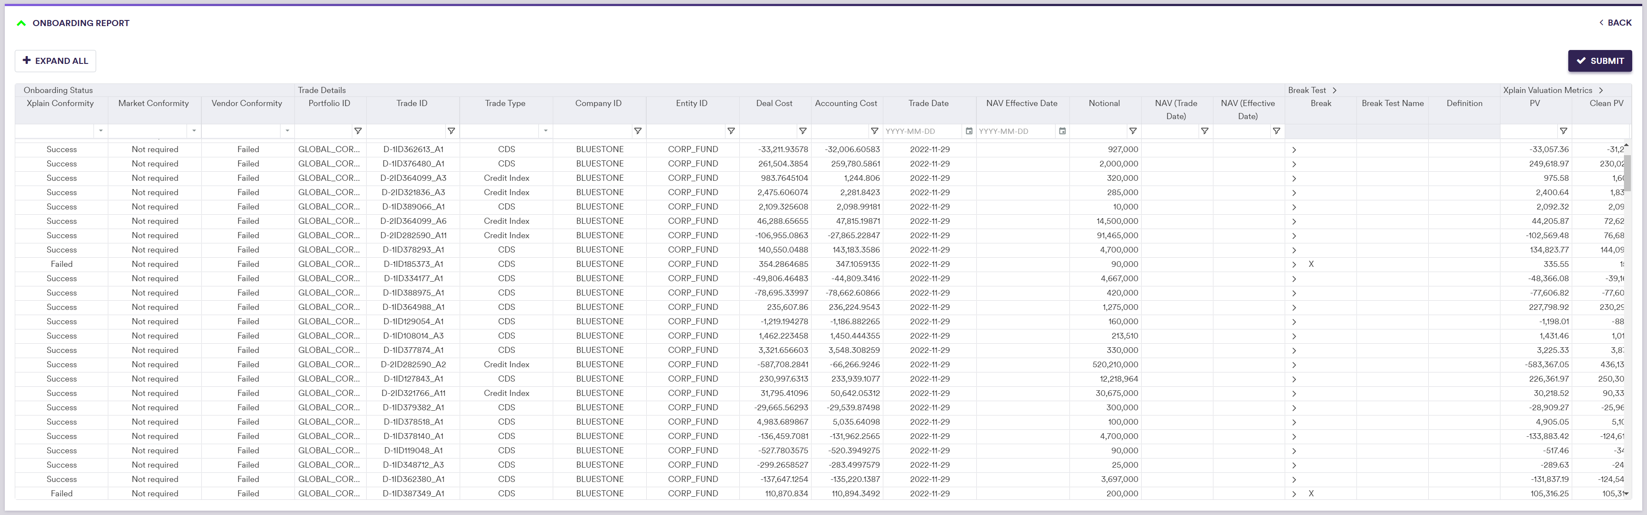This screenshot has height=515, width=1647.
Task: Open the Trade Date calendar picker icon
Action: coord(969,131)
